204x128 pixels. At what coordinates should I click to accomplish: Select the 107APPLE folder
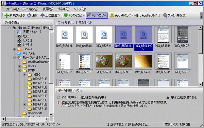pos(37,109)
